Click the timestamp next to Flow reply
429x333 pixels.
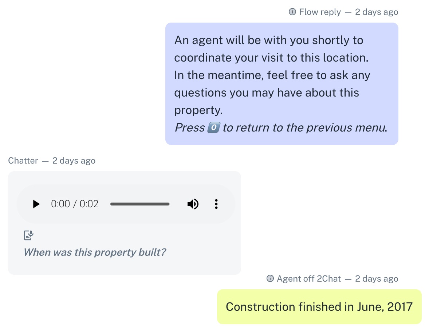pos(377,12)
